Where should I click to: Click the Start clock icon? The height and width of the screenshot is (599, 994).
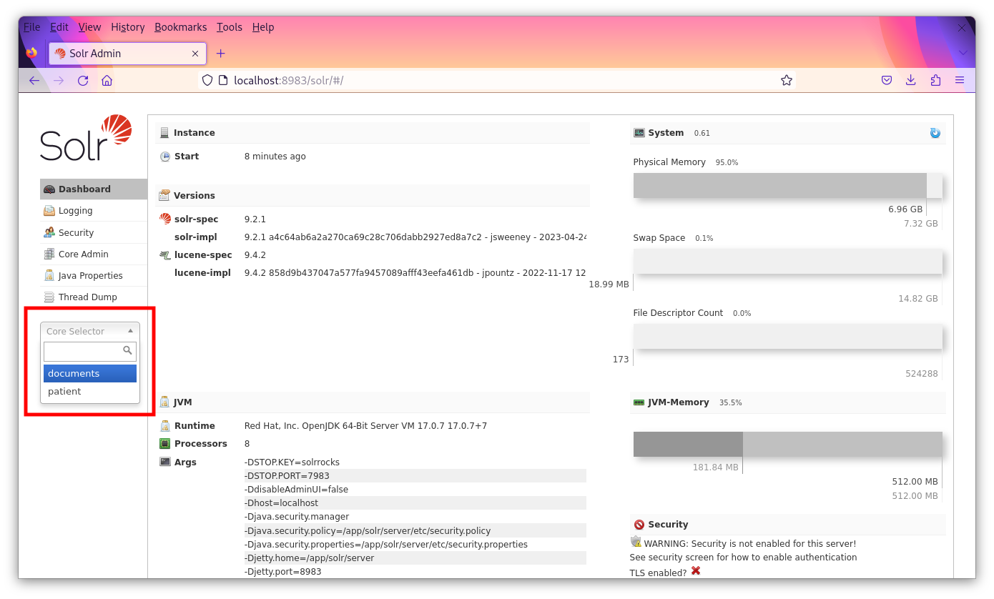[165, 157]
